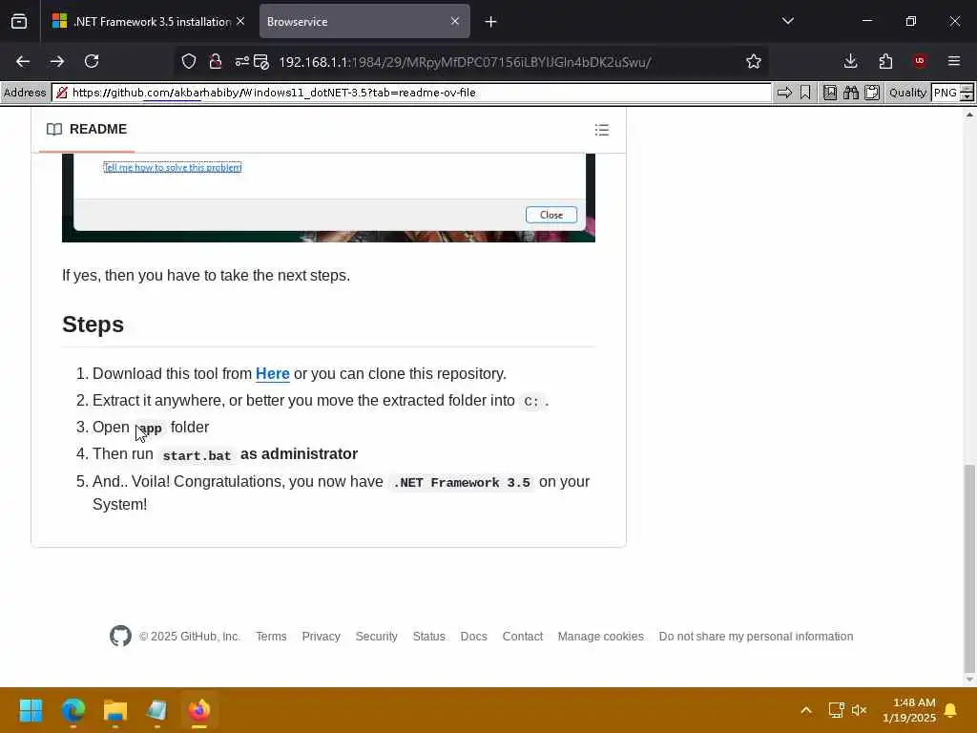This screenshot has width=977, height=733.
Task: Increase Quality value with the up arrow
Action: coord(967,89)
